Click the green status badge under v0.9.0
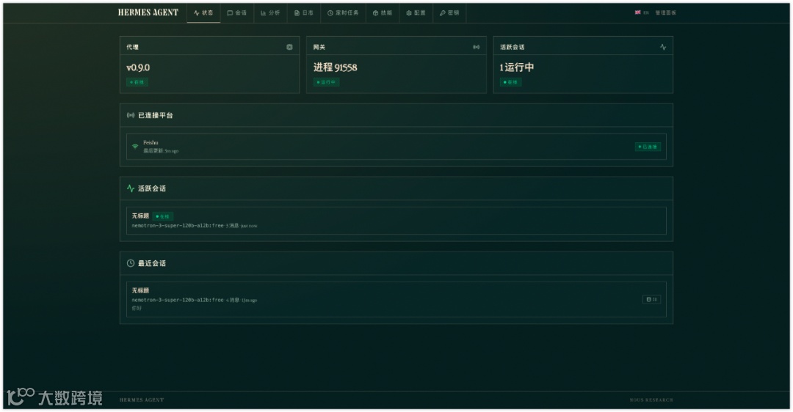Screen dimensions: 793x412 coord(137,82)
